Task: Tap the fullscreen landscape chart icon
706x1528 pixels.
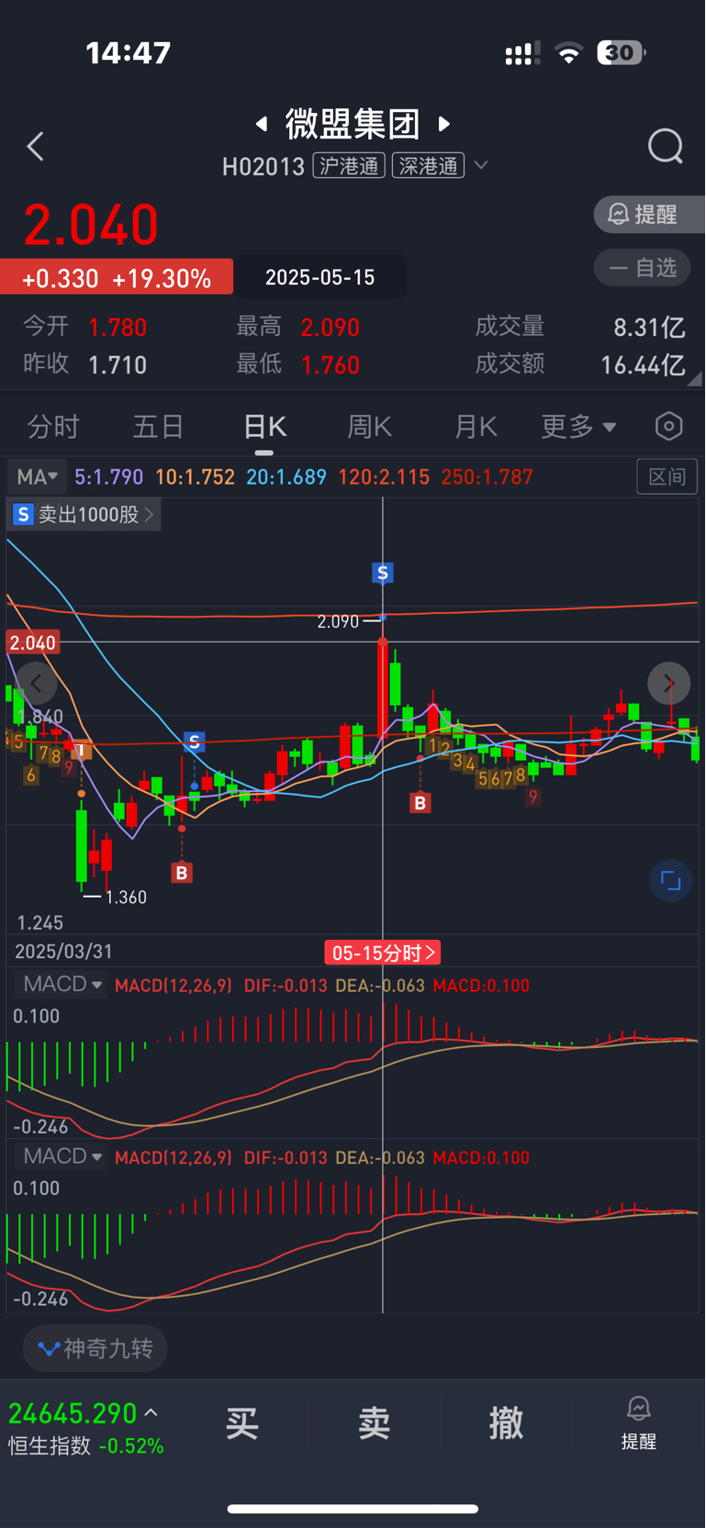Action: point(670,881)
